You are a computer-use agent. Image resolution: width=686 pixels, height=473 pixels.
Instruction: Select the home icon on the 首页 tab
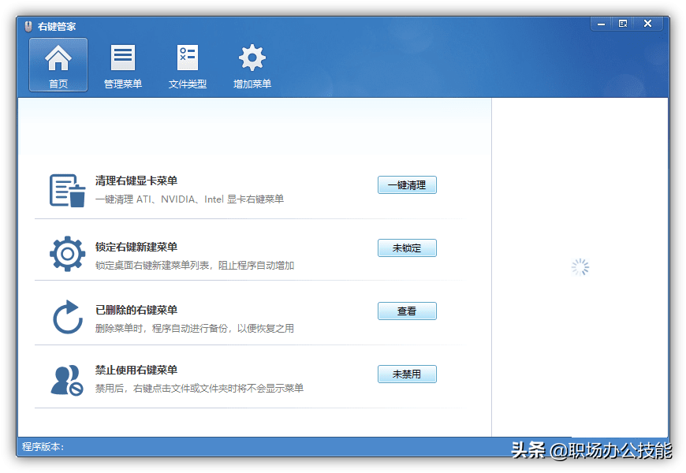pyautogui.click(x=57, y=56)
